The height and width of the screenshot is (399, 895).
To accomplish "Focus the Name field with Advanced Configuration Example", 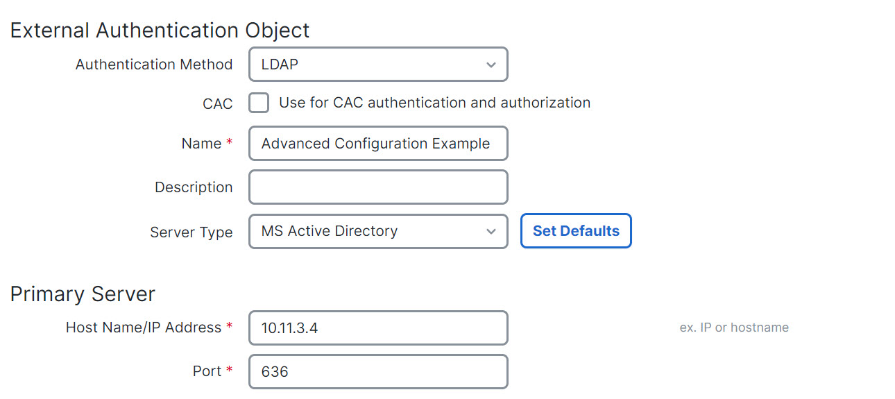I will pyautogui.click(x=378, y=144).
